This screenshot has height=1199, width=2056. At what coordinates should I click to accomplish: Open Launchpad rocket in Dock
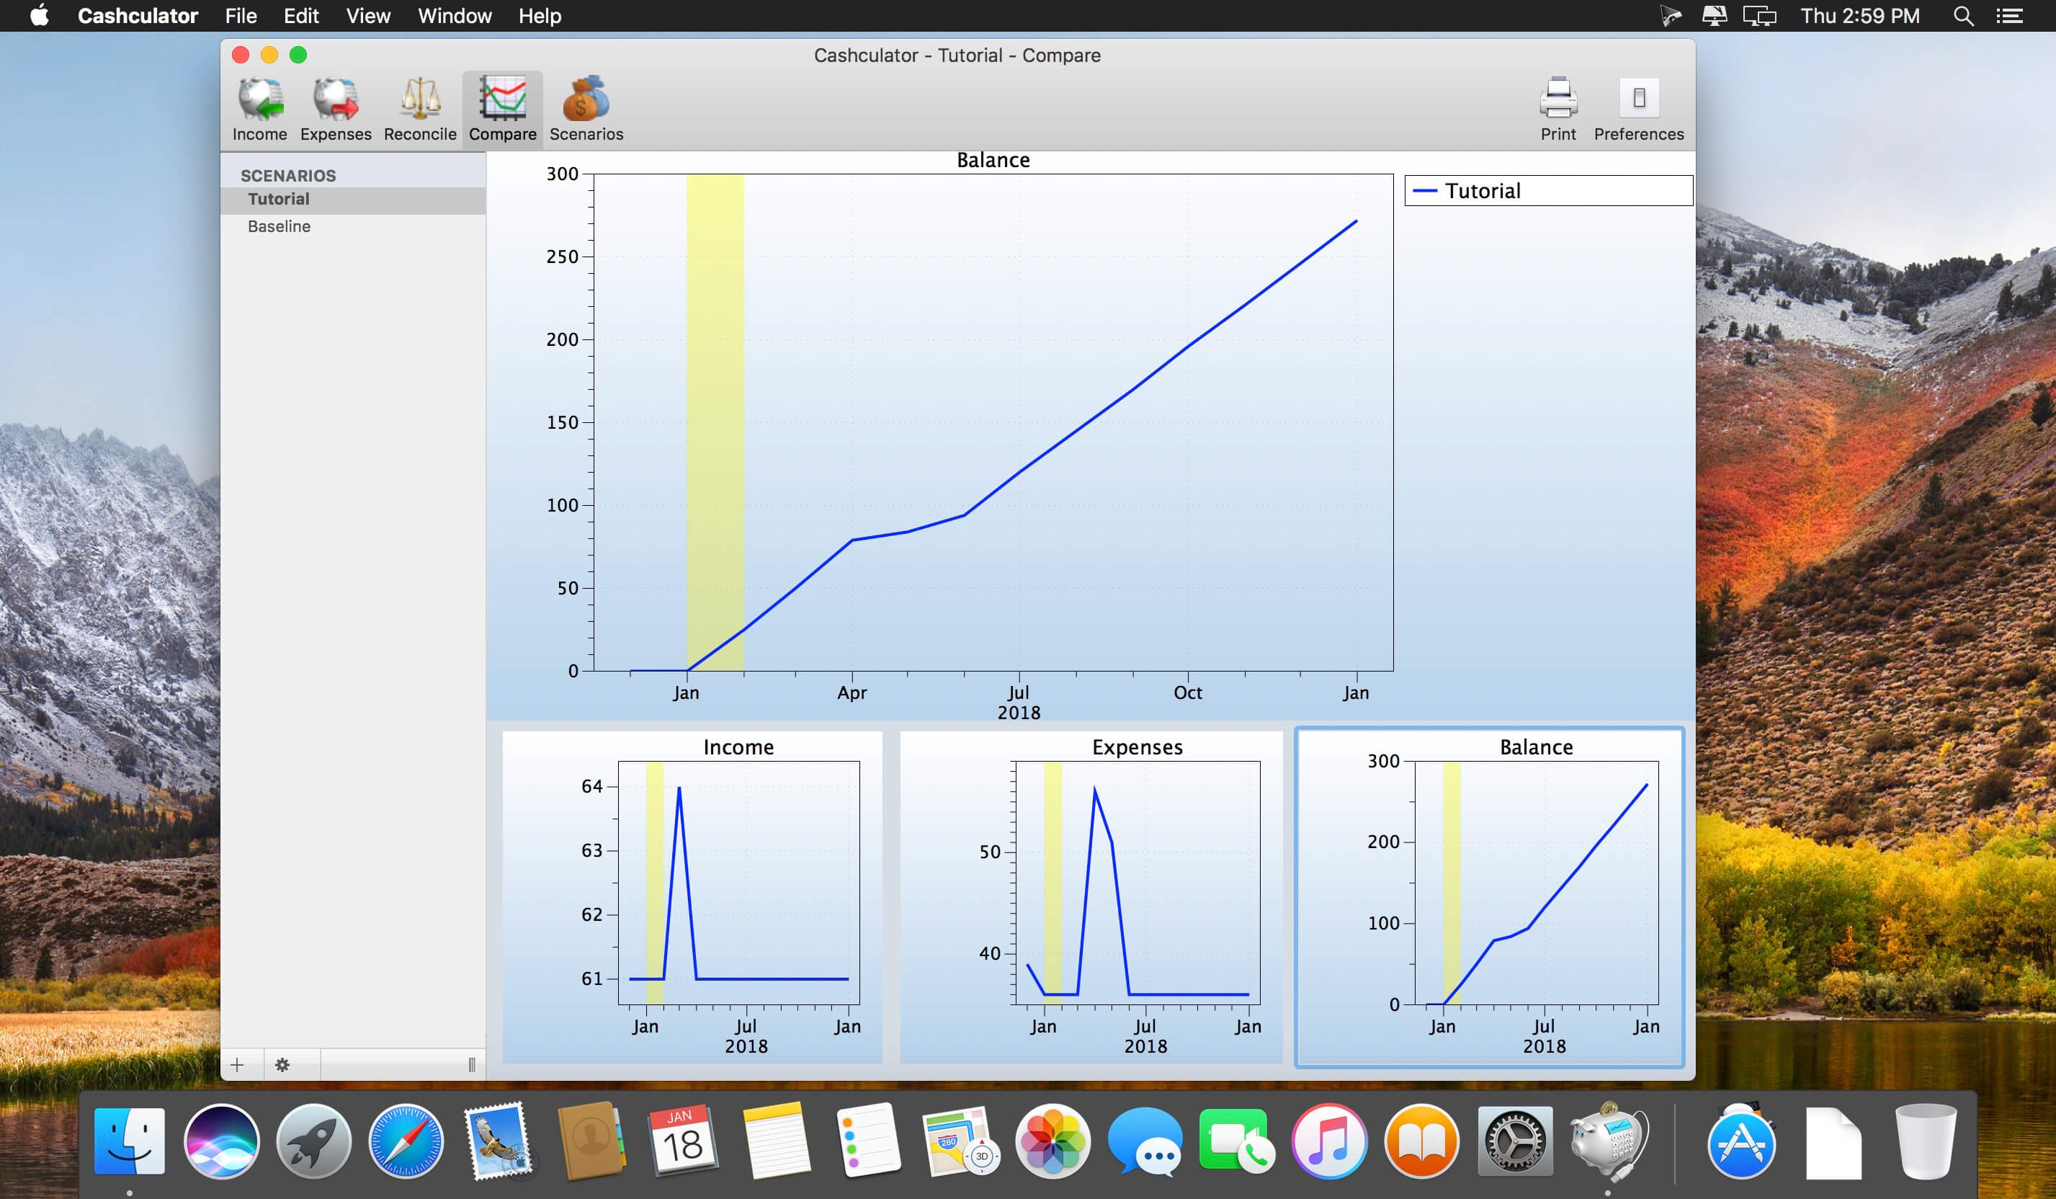pos(313,1141)
